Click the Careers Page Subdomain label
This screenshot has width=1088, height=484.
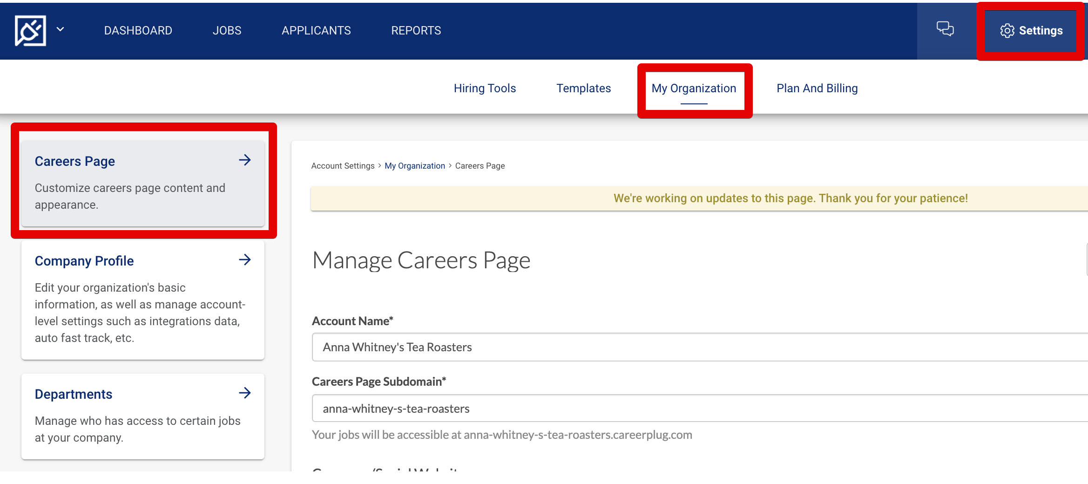[x=379, y=382]
